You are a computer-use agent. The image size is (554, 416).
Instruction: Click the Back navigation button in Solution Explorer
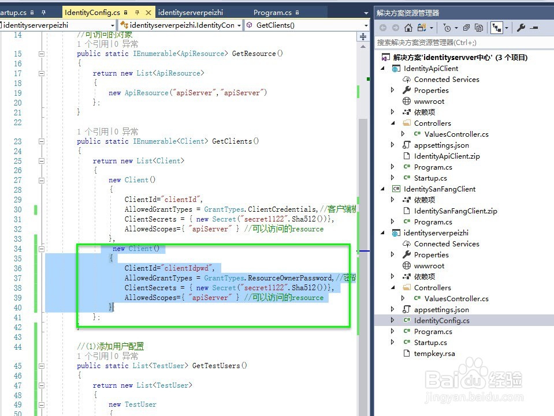pos(383,27)
